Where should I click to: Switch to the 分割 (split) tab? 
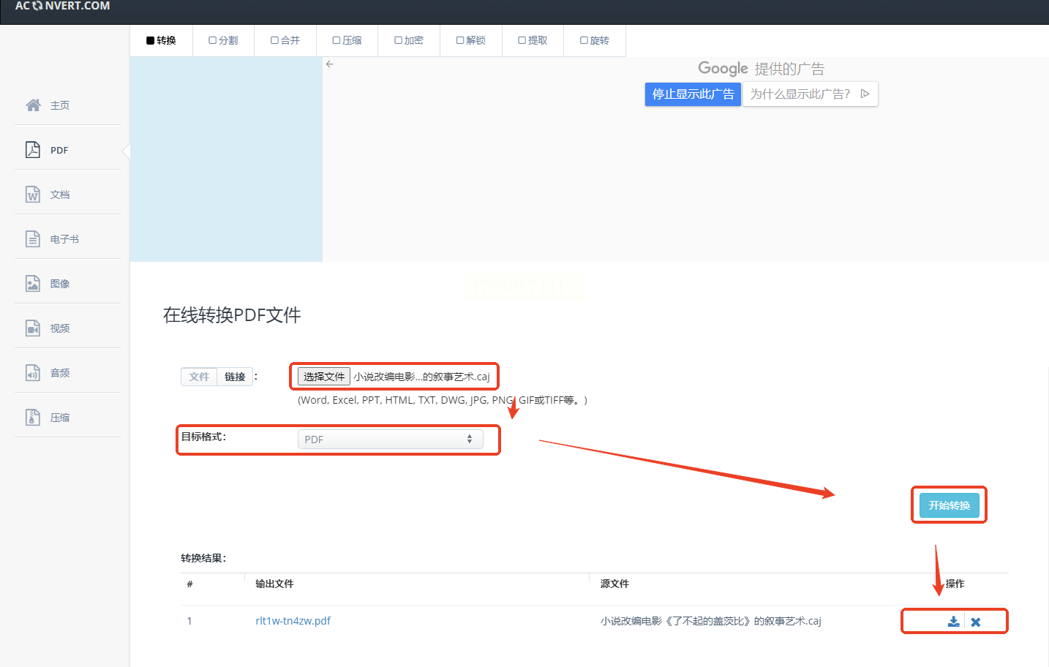click(x=223, y=40)
